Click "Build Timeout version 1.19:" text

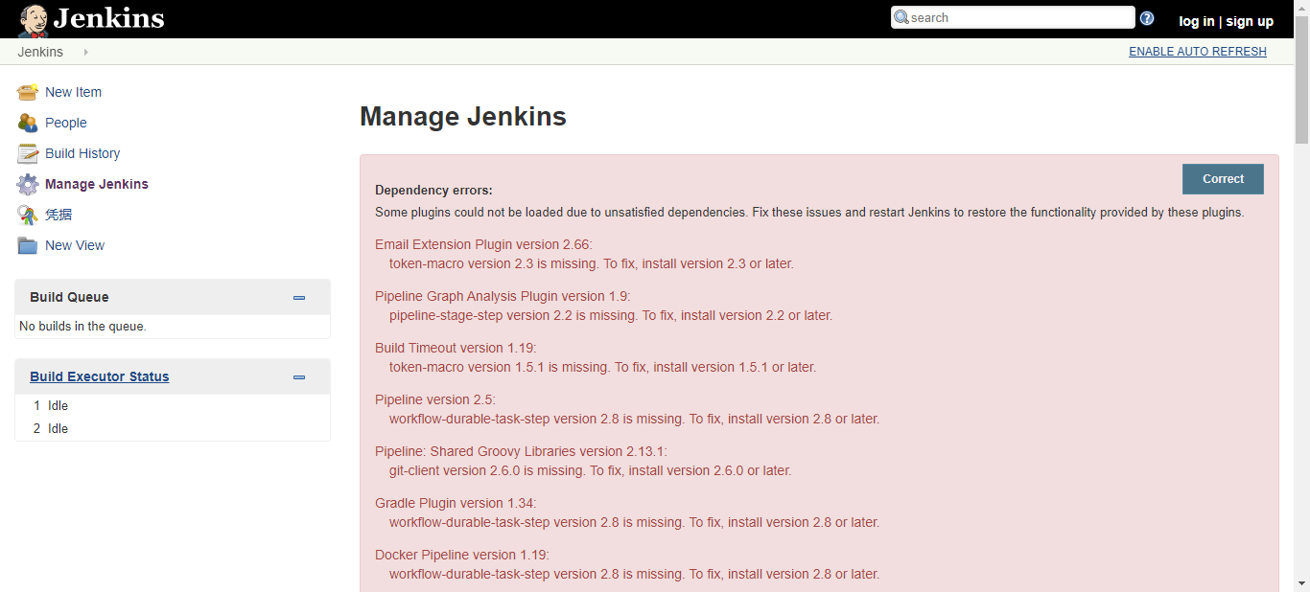(456, 348)
